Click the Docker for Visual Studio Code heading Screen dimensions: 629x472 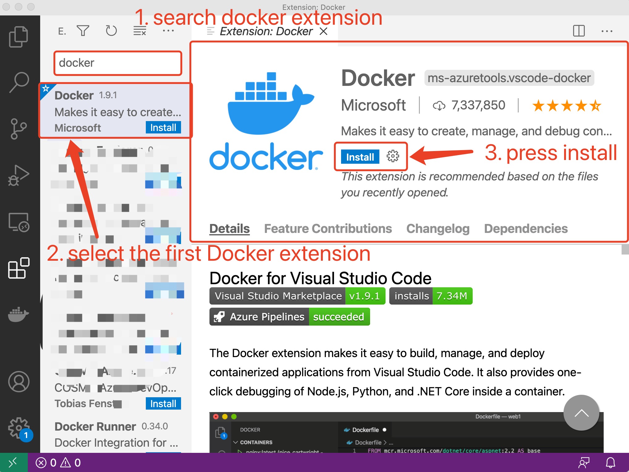coord(320,278)
